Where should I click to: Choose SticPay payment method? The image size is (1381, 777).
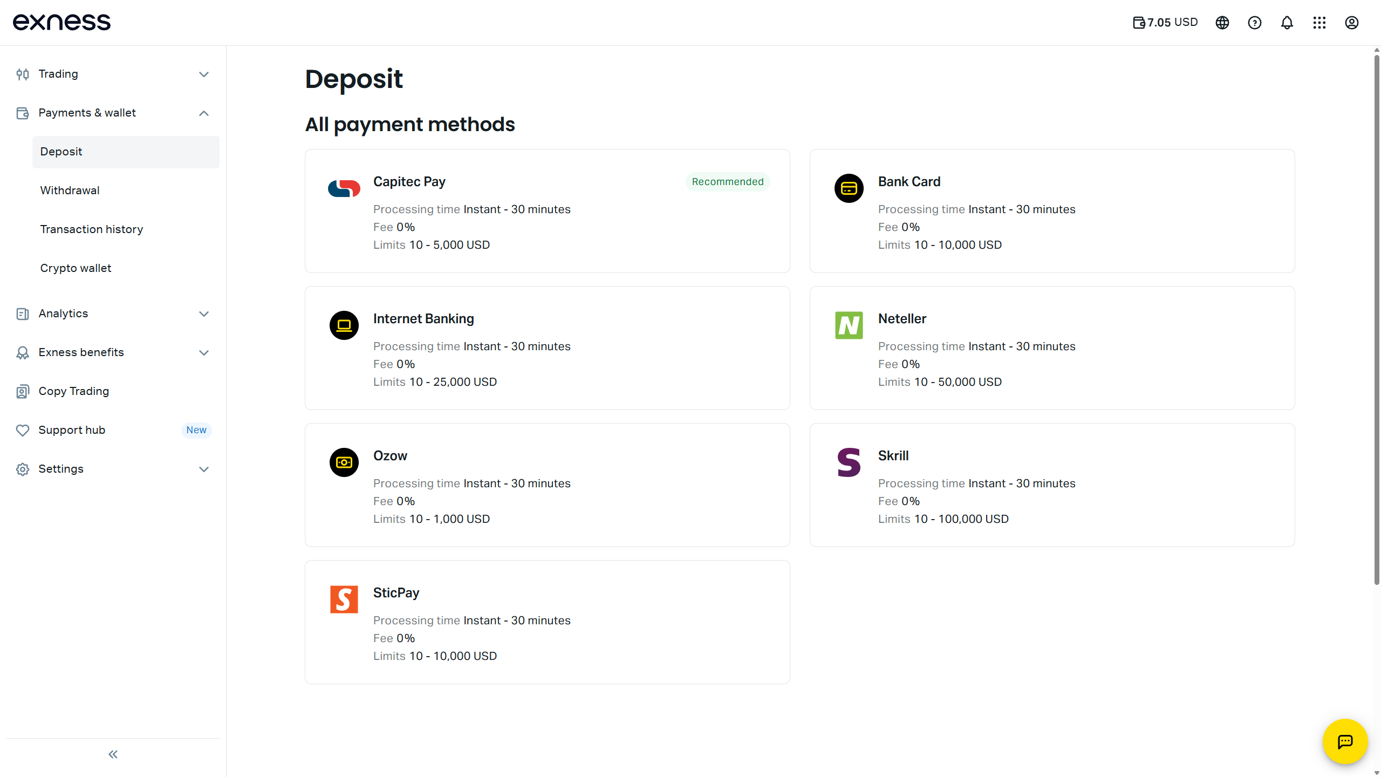[548, 622]
